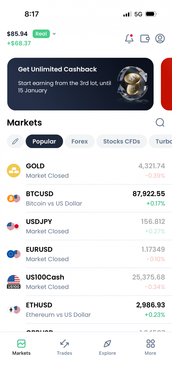
Task: Open the More menu tab
Action: coord(150,347)
